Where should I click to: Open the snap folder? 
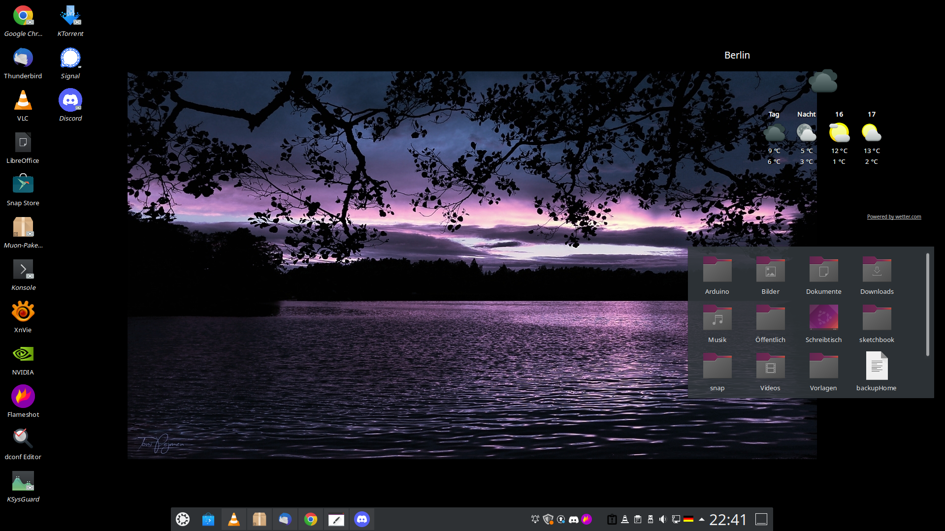[x=717, y=372]
